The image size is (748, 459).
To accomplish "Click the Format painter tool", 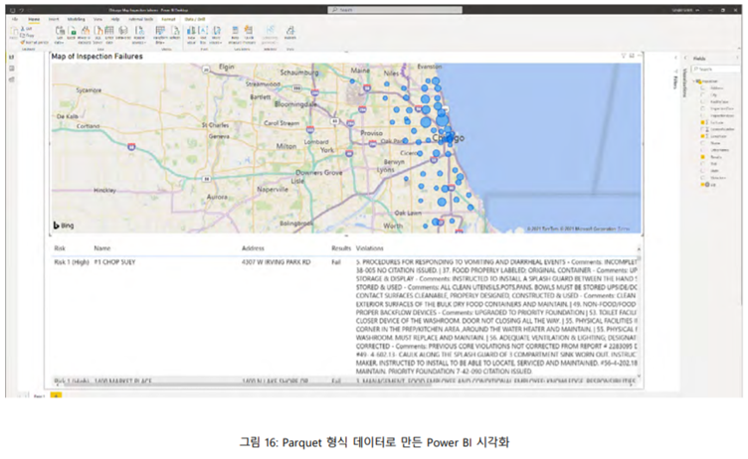I will click(34, 42).
